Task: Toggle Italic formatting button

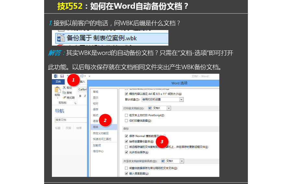Action: click(85, 96)
